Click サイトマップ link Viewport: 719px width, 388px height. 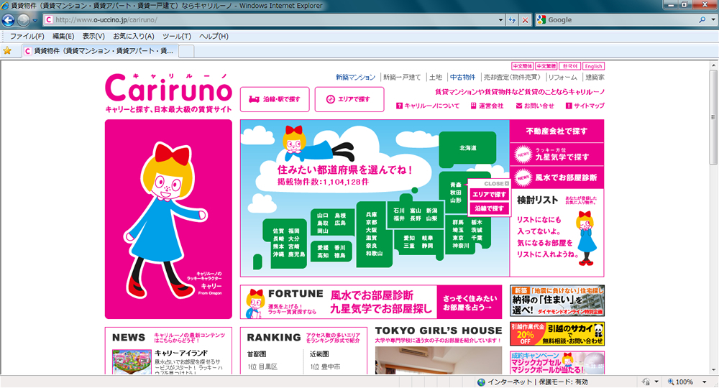(585, 106)
